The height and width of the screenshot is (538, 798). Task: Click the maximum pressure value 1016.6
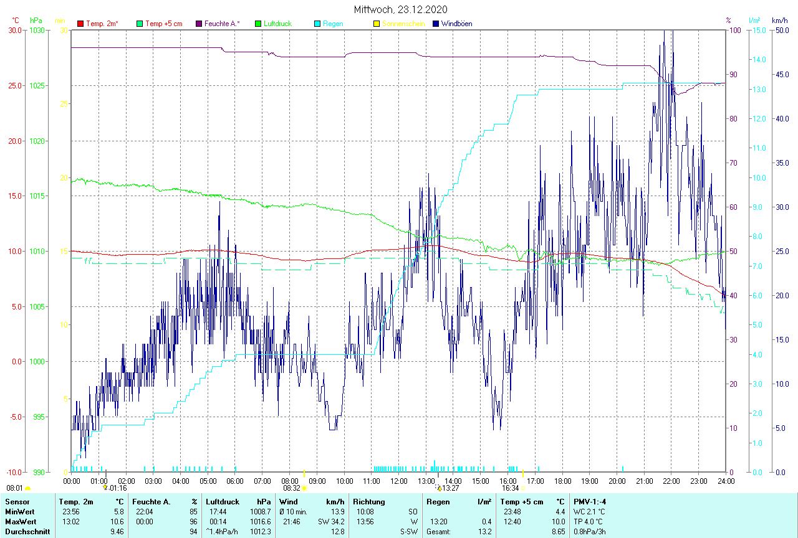click(261, 521)
